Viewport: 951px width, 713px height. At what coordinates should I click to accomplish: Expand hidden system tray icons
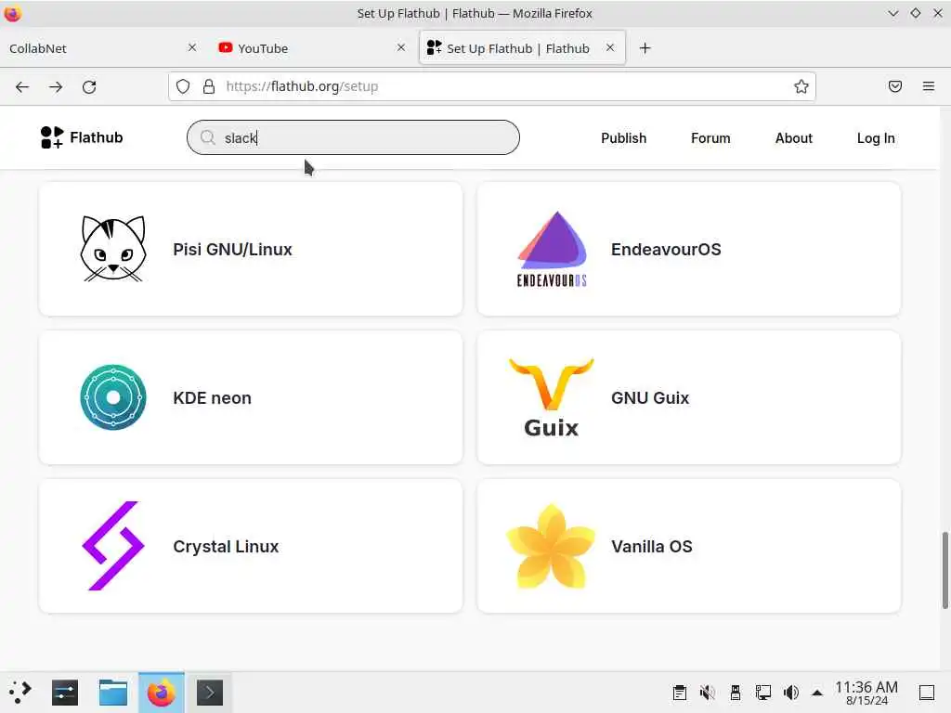tap(817, 693)
